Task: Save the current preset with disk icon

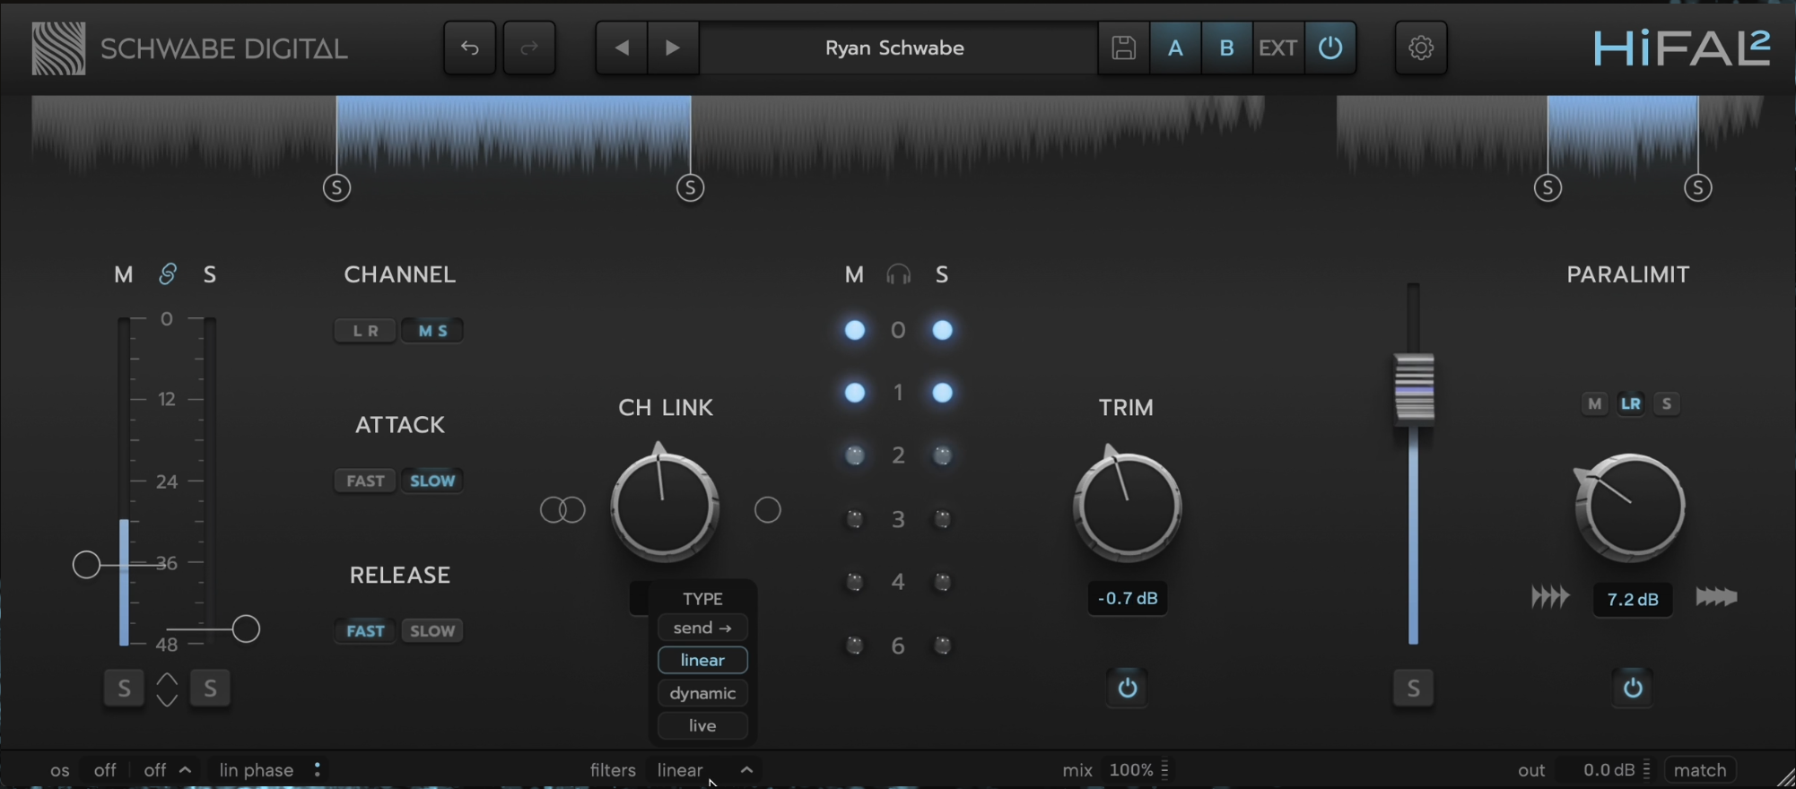Action: [x=1123, y=48]
